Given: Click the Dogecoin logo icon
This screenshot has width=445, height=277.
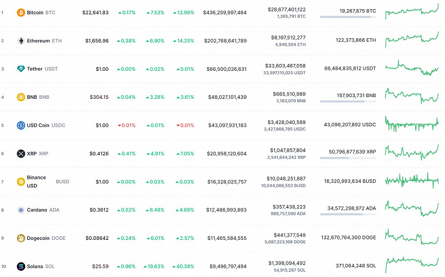Looking at the screenshot, I should [x=21, y=238].
